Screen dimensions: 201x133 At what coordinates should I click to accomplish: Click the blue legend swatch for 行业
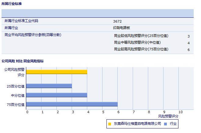[x=165, y=124]
